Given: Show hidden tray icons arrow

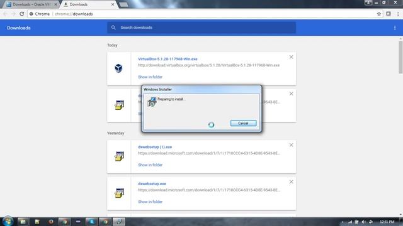Looking at the screenshot, I should coord(343,222).
